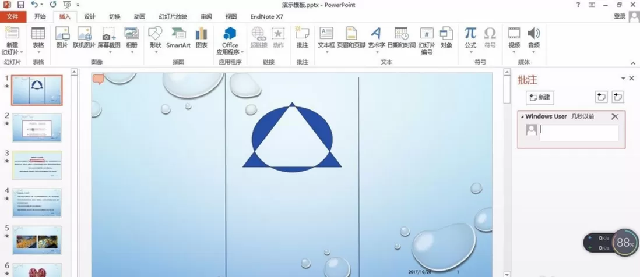The height and width of the screenshot is (277, 640).
Task: Click the ribbon comment (批注) button
Action: [303, 37]
